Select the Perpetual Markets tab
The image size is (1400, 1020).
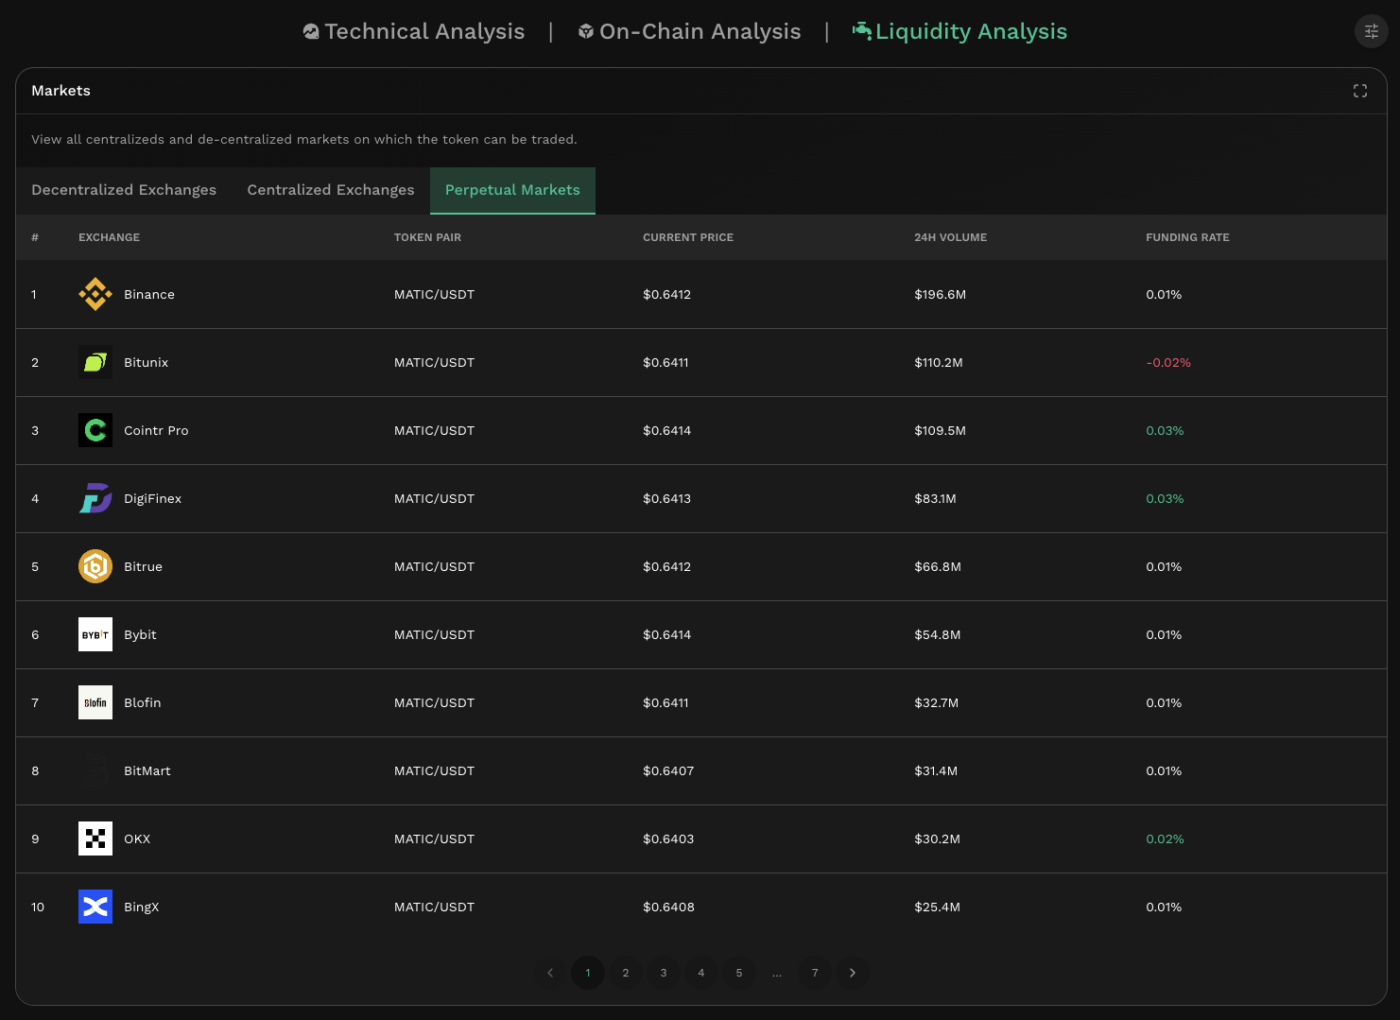(x=512, y=190)
